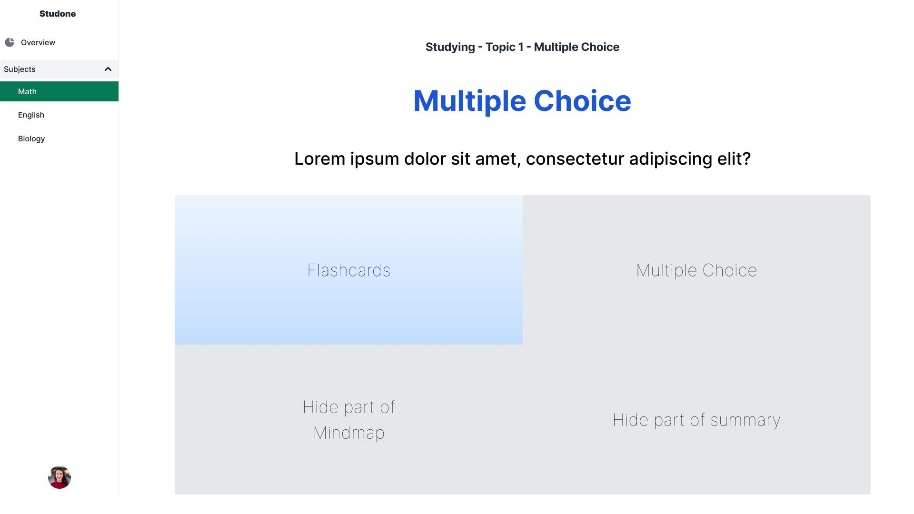914x514 pixels.
Task: Open the Overview page link
Action: click(x=59, y=42)
